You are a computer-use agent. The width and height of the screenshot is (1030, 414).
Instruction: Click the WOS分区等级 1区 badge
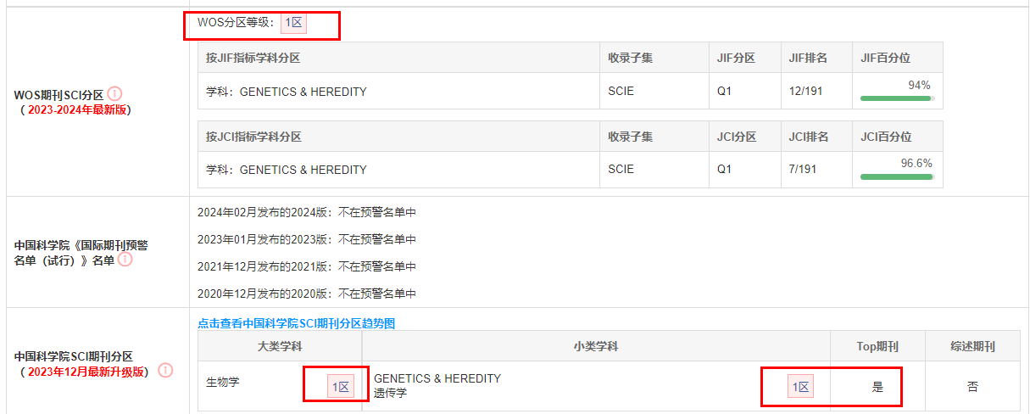(293, 23)
